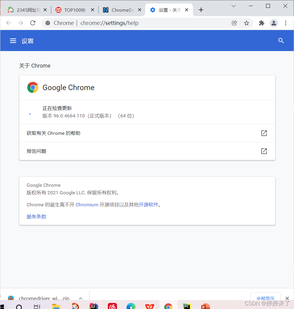Image resolution: width=294 pixels, height=309 pixels.
Task: Launch PyCharm from the taskbar
Action: 187,306
